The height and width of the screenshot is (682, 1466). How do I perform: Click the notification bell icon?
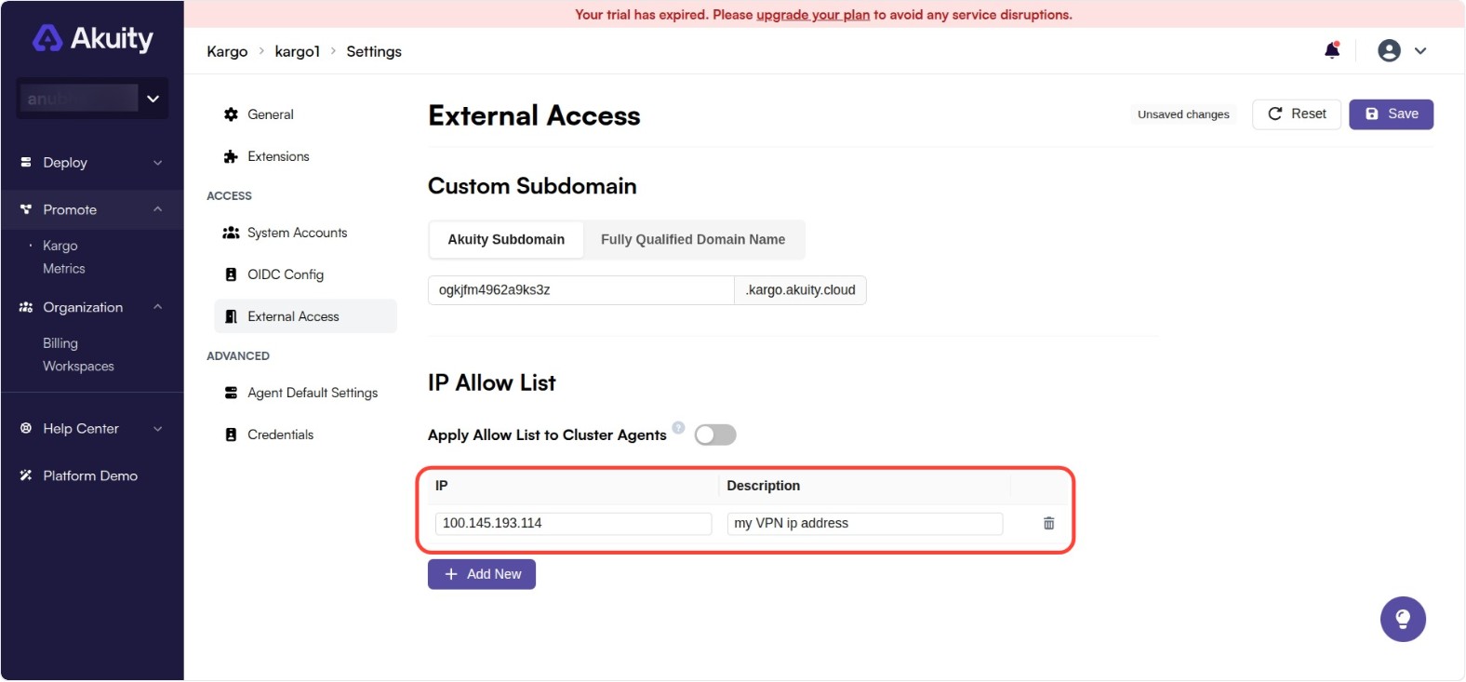(1331, 51)
